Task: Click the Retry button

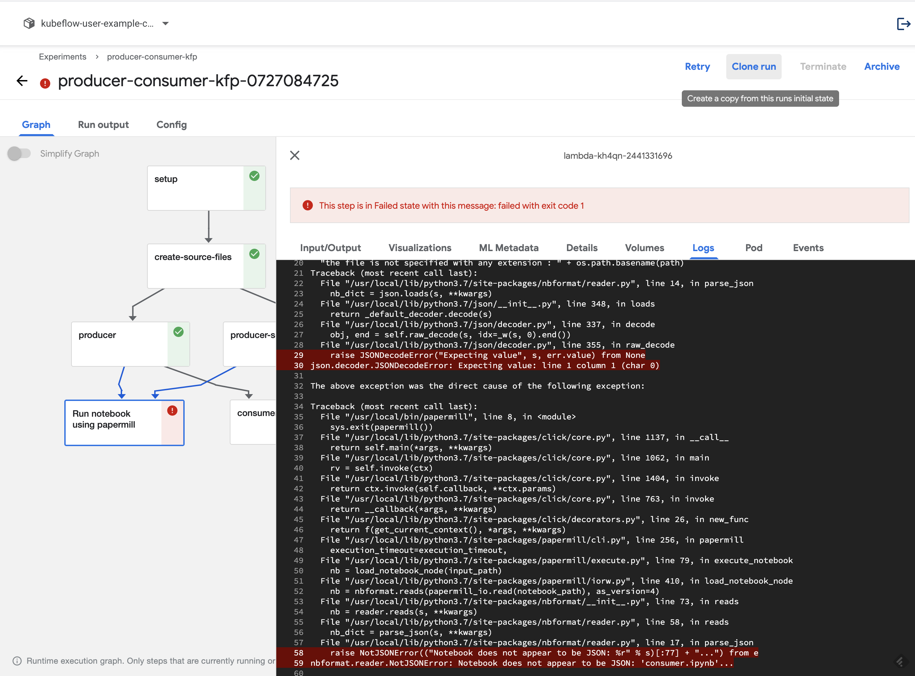Action: (698, 66)
